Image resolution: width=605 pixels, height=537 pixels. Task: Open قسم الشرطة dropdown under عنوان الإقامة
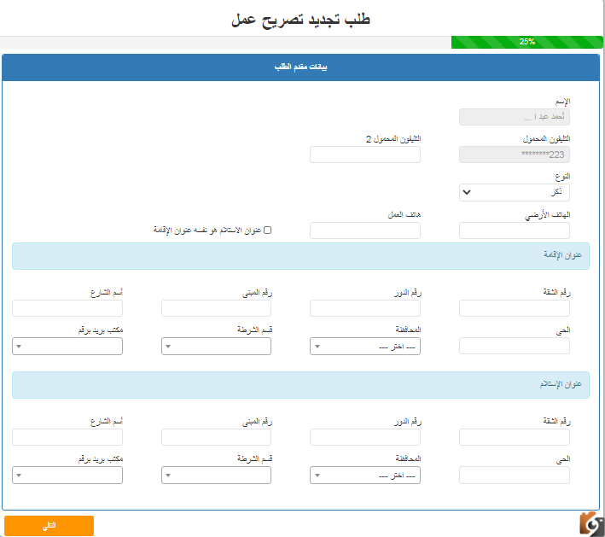click(x=216, y=347)
